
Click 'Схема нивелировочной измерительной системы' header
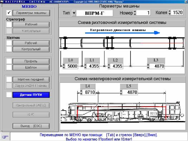[123, 79]
